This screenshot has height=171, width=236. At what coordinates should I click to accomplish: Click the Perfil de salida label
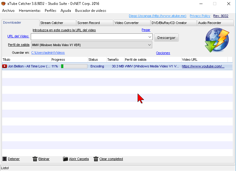[x=19, y=45]
